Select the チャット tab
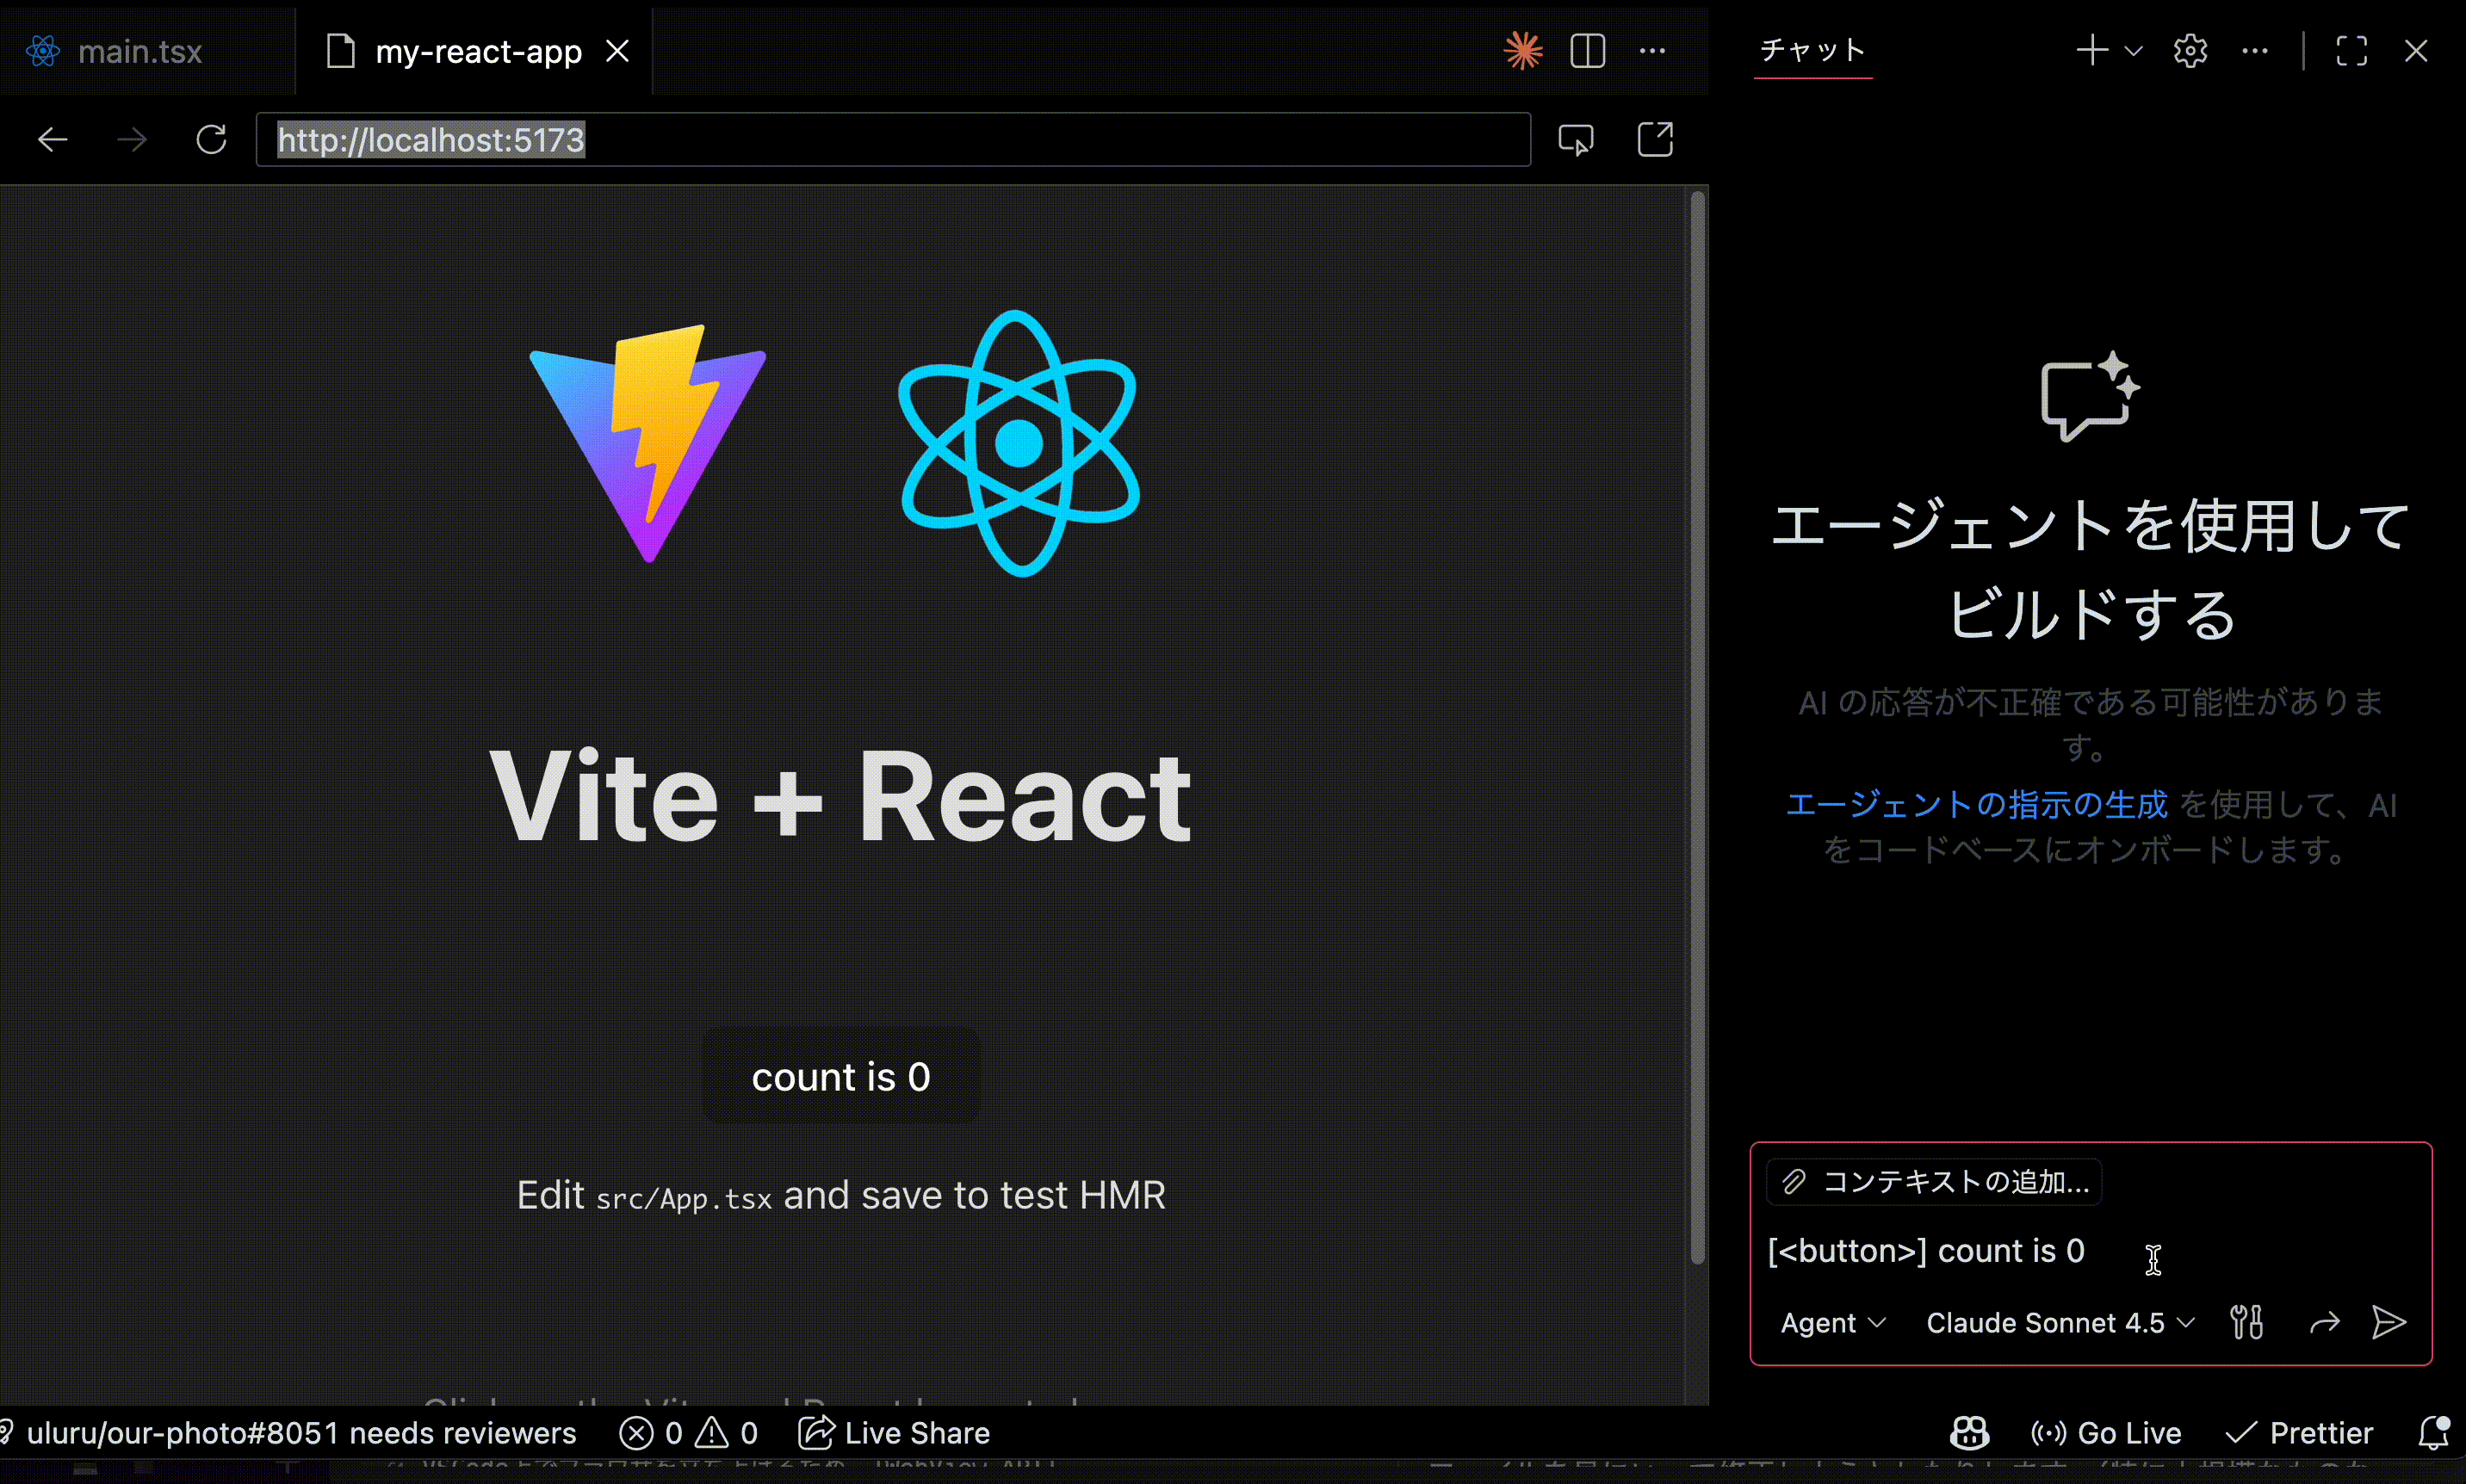 point(1812,50)
